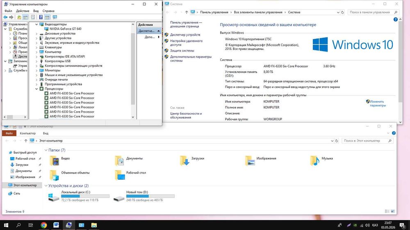Expand Другие устройства node
Screen dimensions: 410x230
coord(36,38)
